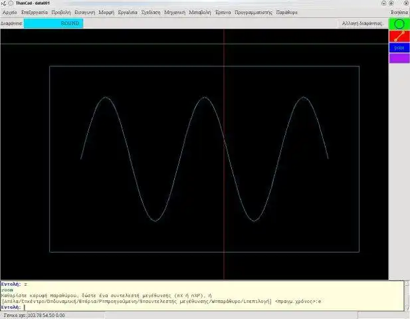Open the Προβολή menu
Viewport: 410px width, 319px height.
[61, 12]
